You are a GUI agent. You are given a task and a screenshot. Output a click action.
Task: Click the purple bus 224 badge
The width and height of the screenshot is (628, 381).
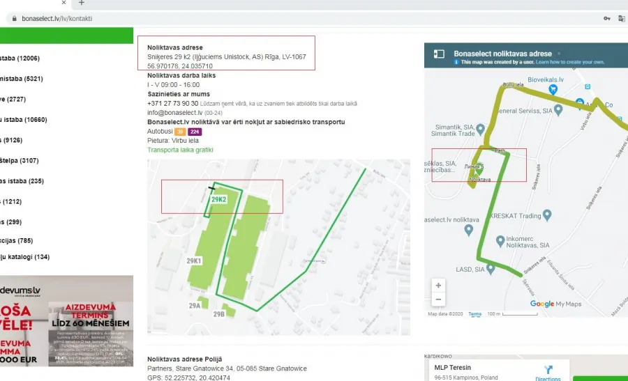[195, 132]
